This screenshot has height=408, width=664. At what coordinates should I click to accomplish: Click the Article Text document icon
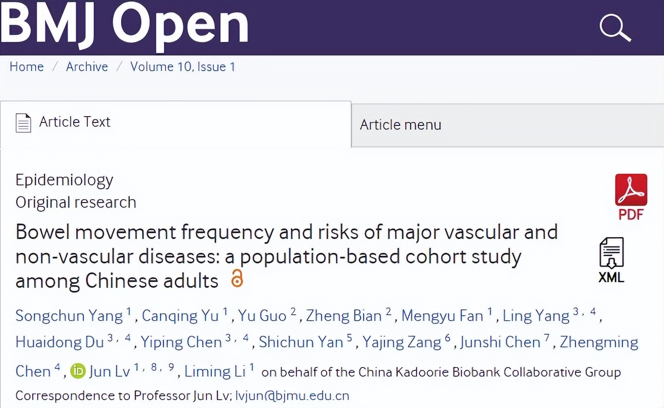23,122
